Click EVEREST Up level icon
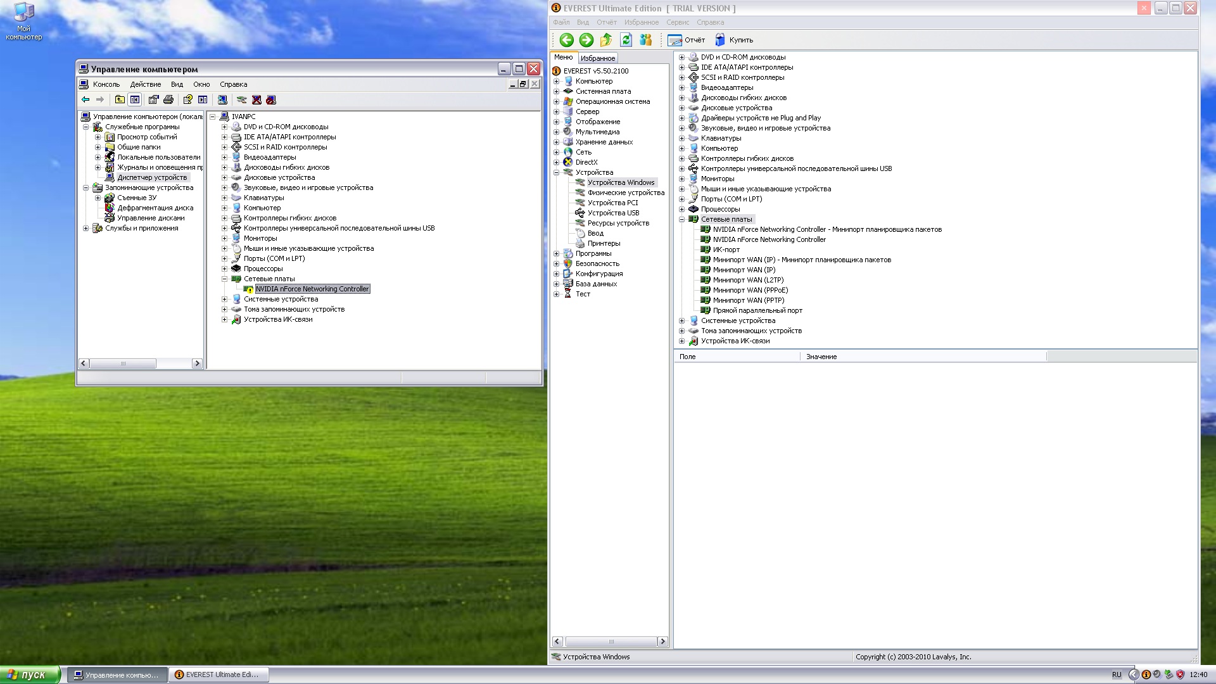The width and height of the screenshot is (1216, 684). coord(606,40)
